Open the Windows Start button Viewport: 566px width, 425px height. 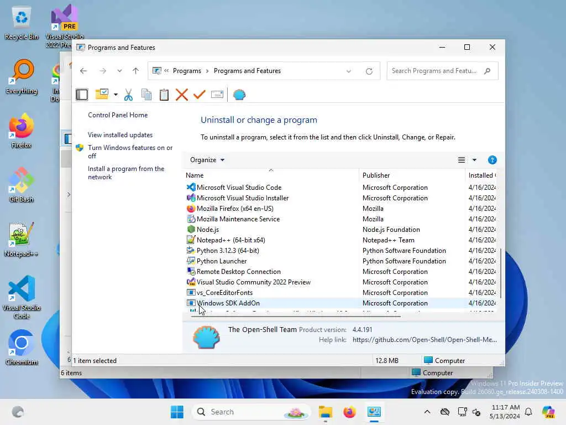tap(177, 412)
